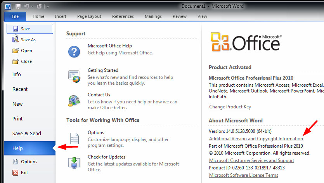Open Customize Quick Access Toolbar dropdown
The width and height of the screenshot is (324, 183).
[x=48, y=7]
